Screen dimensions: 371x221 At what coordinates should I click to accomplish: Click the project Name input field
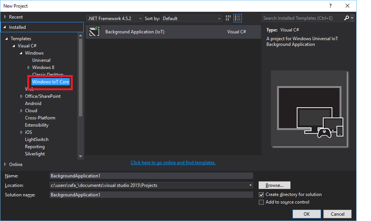(x=151, y=176)
